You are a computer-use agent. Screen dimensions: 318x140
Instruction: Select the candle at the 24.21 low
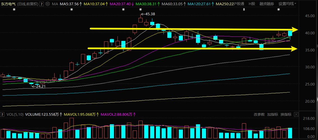[31, 84]
